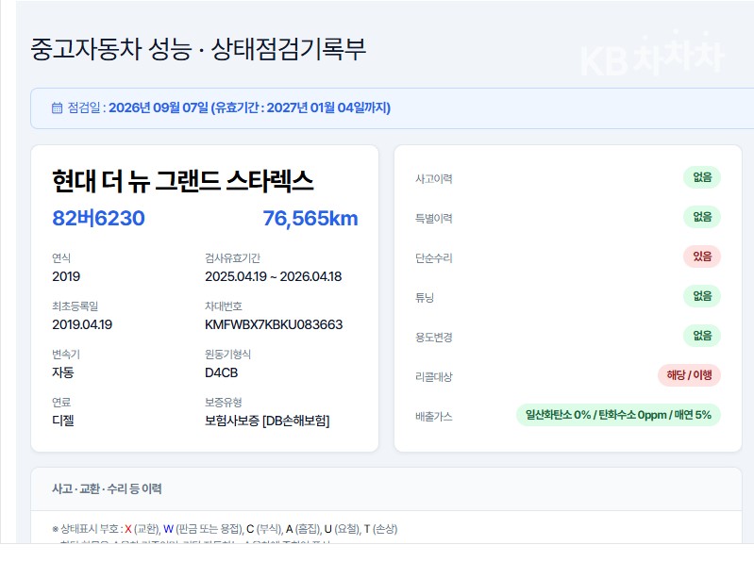Click the legend symbol W (판금 또는 용접)
Screen dimensions: 754x562
click(x=204, y=529)
